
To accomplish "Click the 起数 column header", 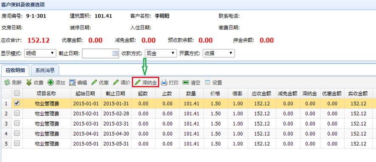I will tap(143, 93).
